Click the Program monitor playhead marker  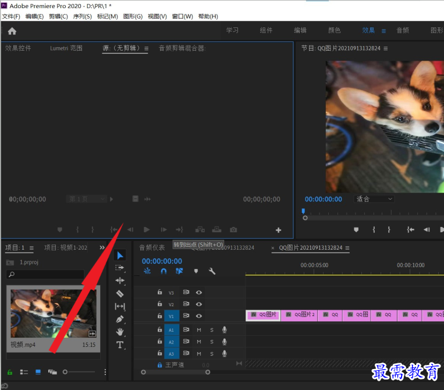click(303, 211)
